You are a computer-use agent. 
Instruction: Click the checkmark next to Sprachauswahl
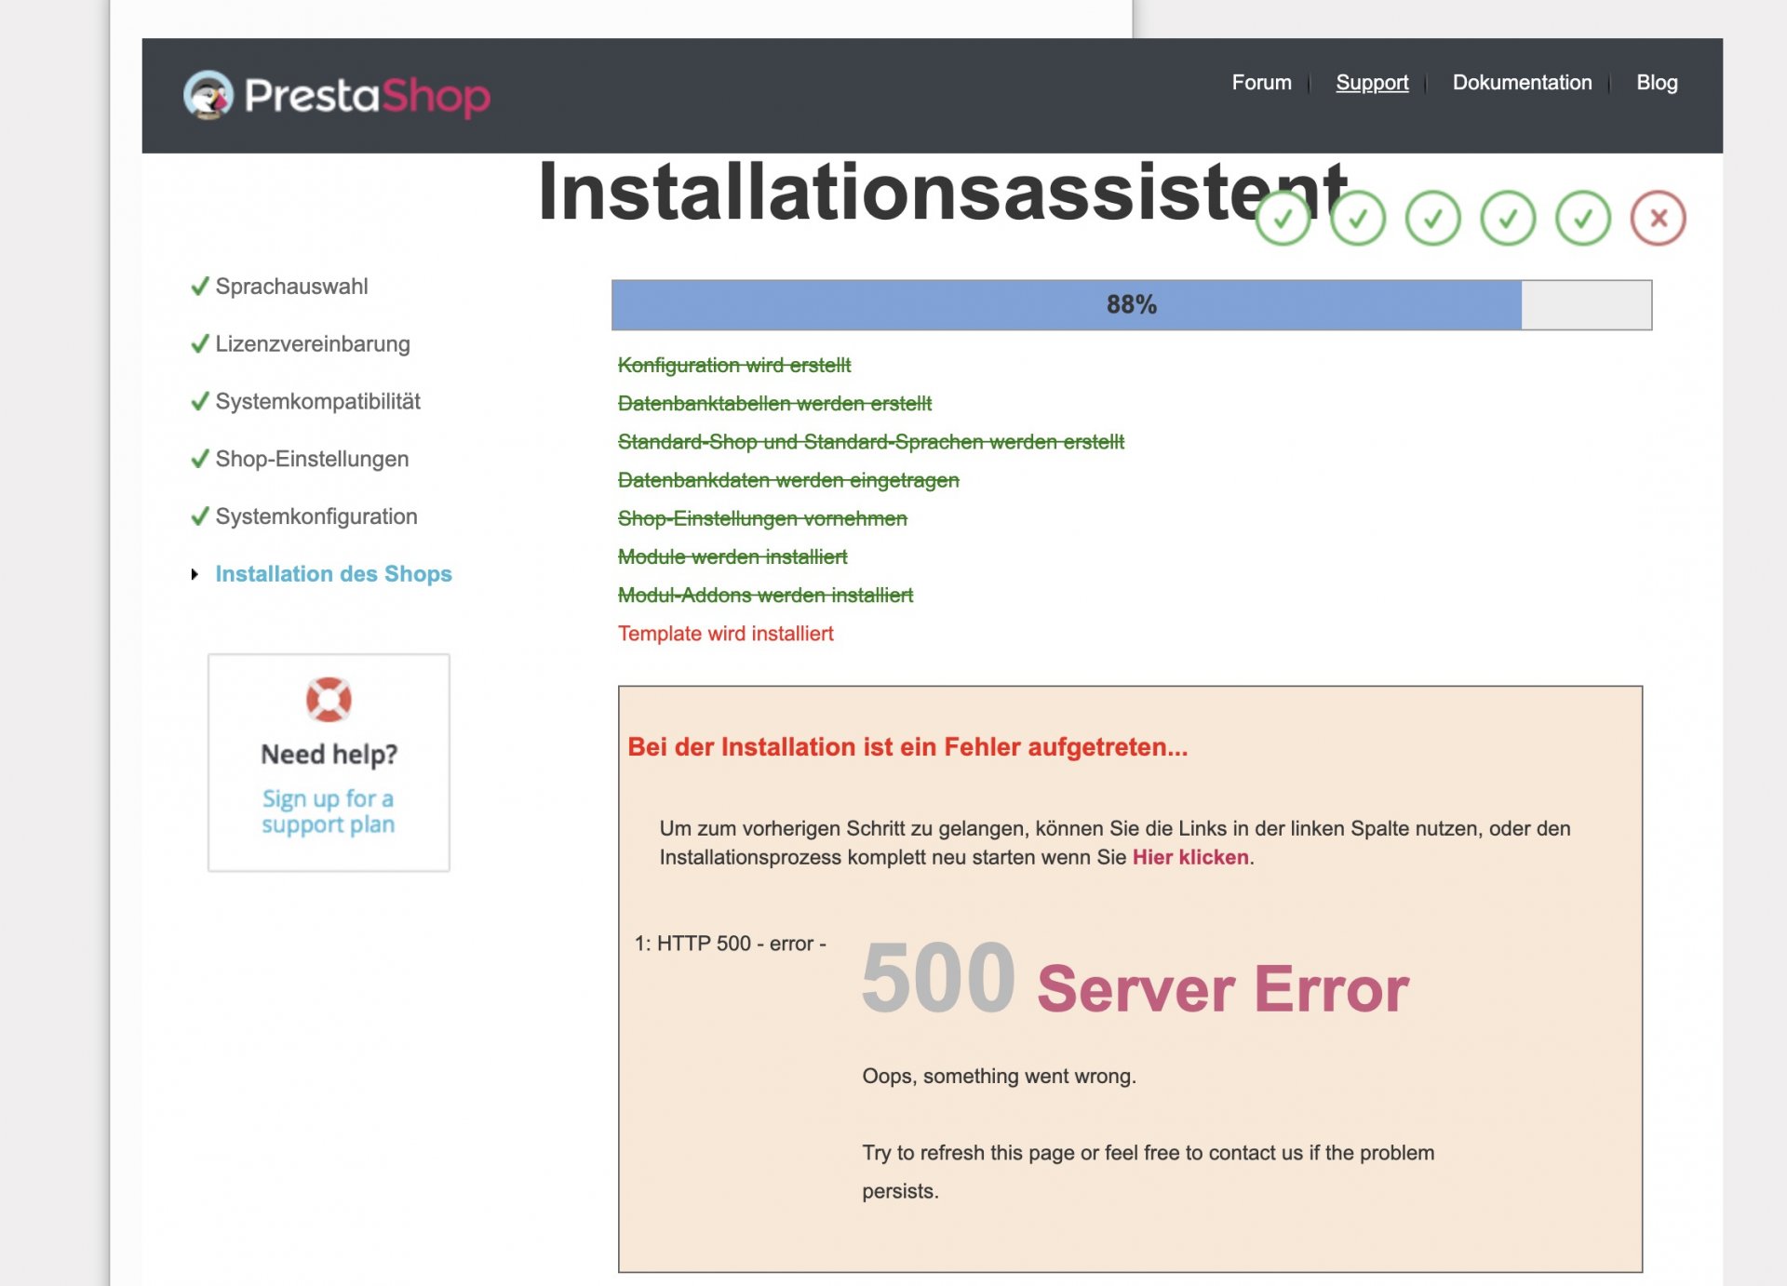(x=199, y=287)
